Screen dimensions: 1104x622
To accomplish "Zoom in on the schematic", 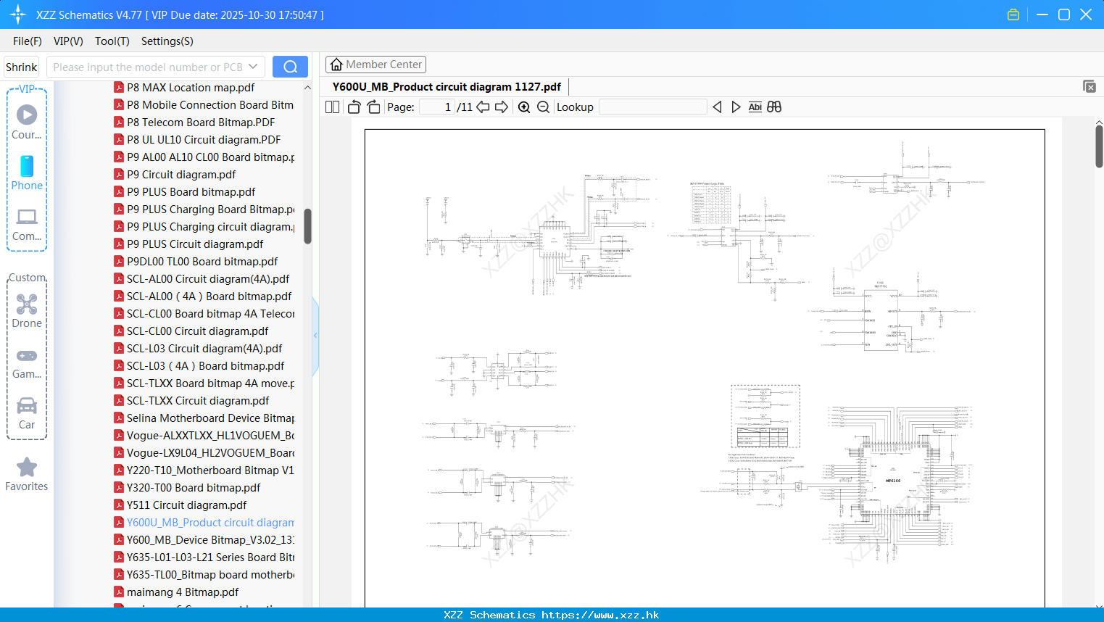I will pyautogui.click(x=524, y=107).
